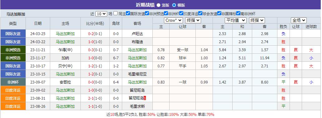Open away team 毛里求斯
The height and width of the screenshot is (118, 322).
point(137,106)
